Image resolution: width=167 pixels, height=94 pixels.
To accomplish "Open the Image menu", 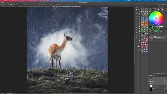I will point(16,1).
